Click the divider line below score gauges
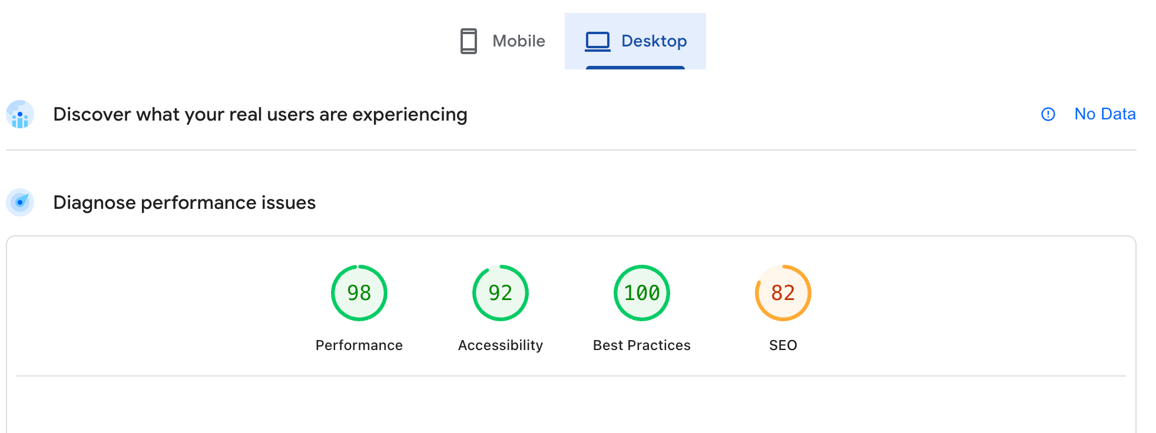The height and width of the screenshot is (433, 1156). coord(571,375)
